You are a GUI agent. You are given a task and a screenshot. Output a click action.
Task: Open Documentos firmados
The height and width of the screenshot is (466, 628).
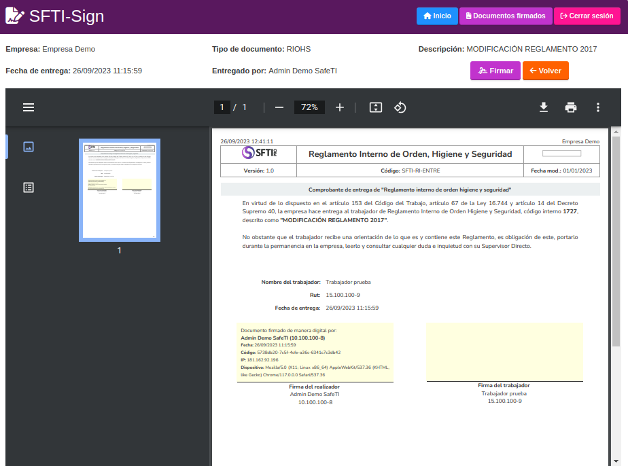pos(506,16)
